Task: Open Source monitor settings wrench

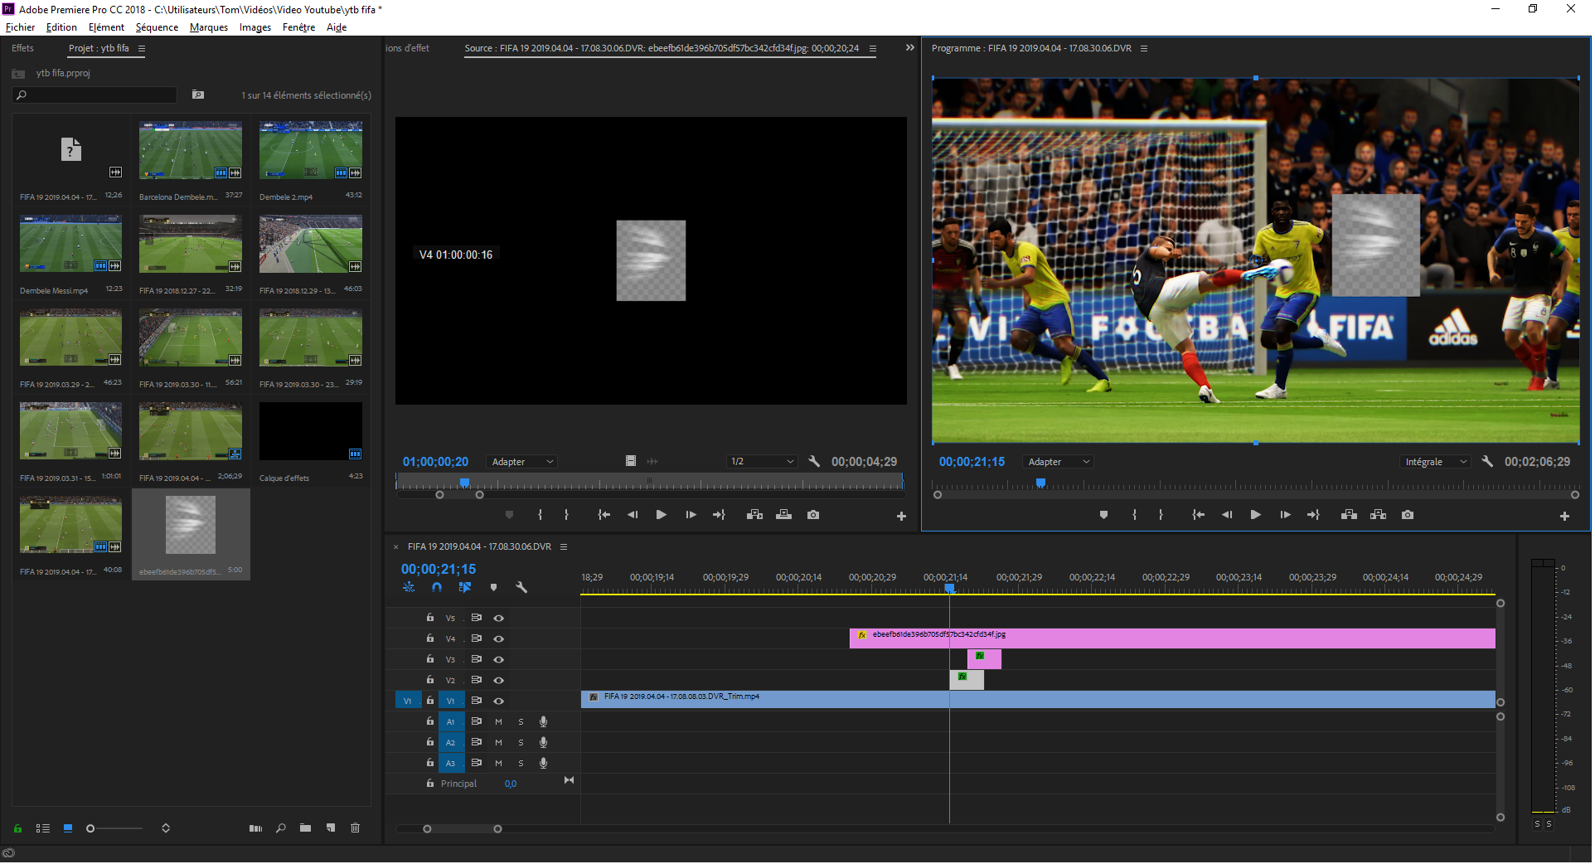Action: 814,461
